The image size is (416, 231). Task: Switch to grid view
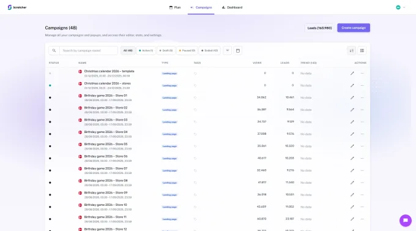(362, 50)
